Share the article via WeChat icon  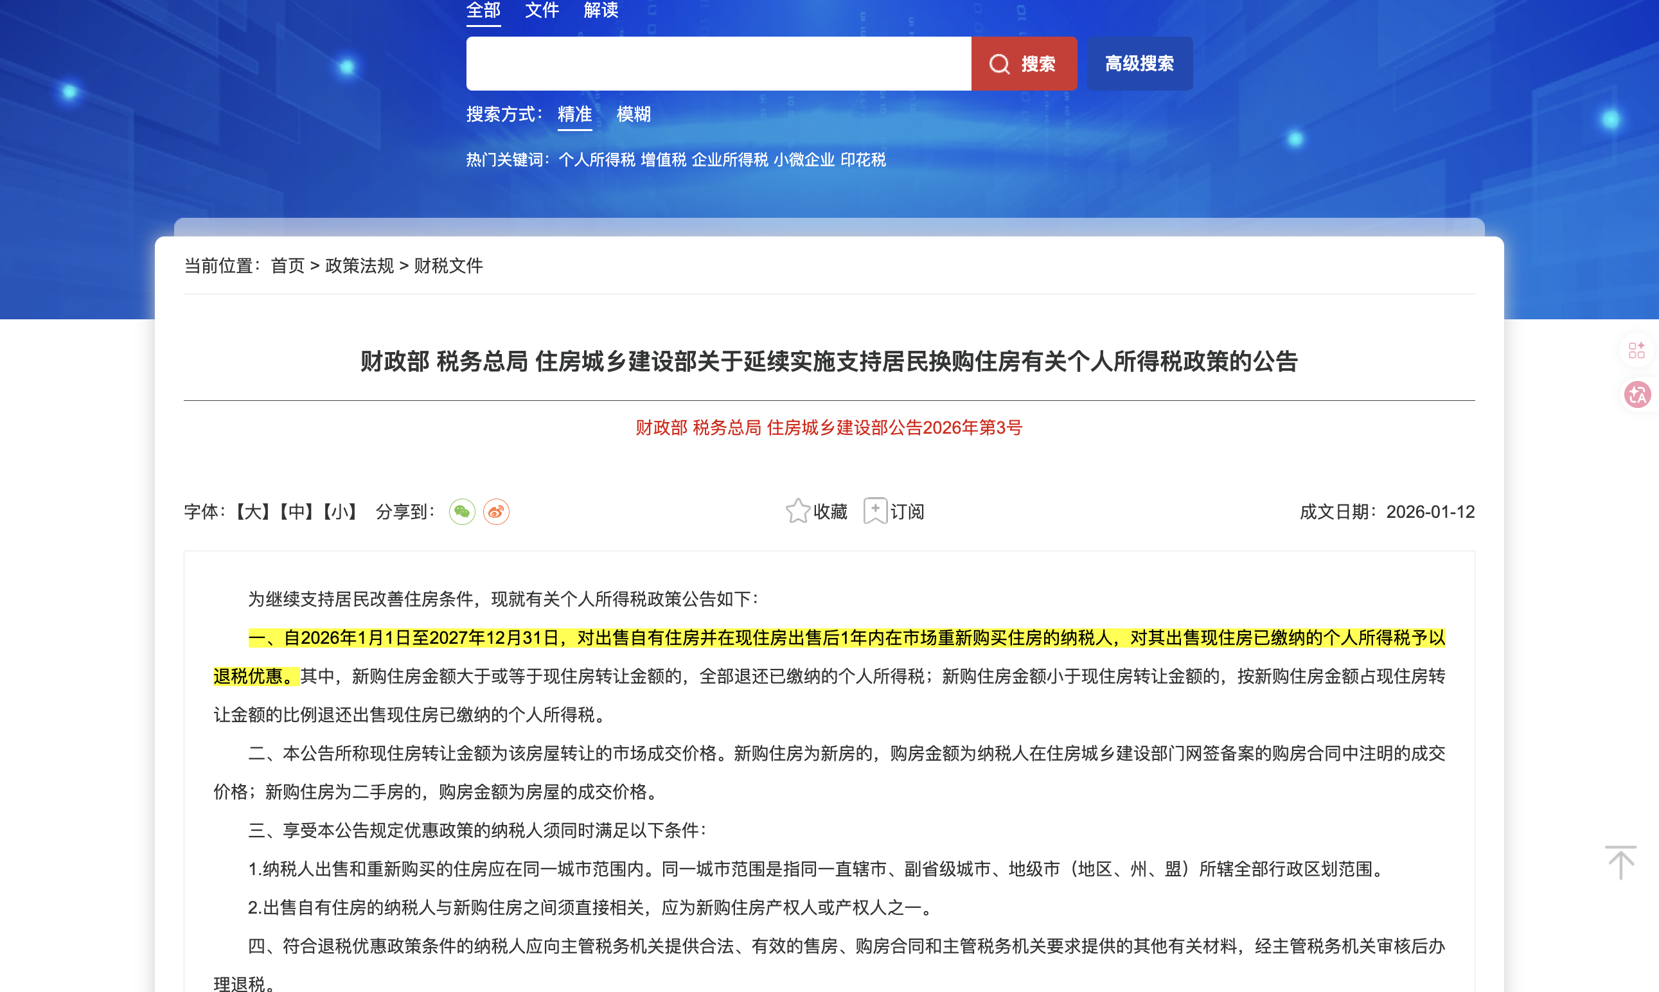pyautogui.click(x=463, y=511)
